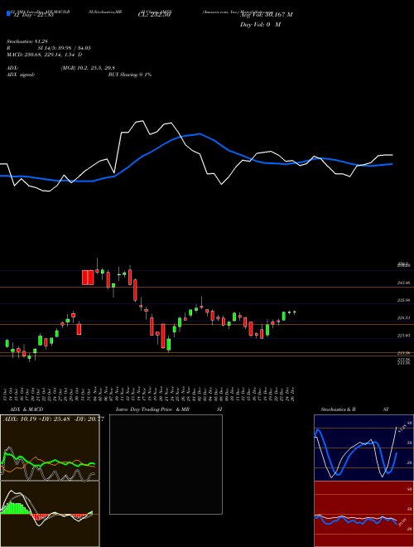Viewport: 414px width, 547px height.
Task: Click the 'CL: 232.50' closing price text
Action: [154, 15]
